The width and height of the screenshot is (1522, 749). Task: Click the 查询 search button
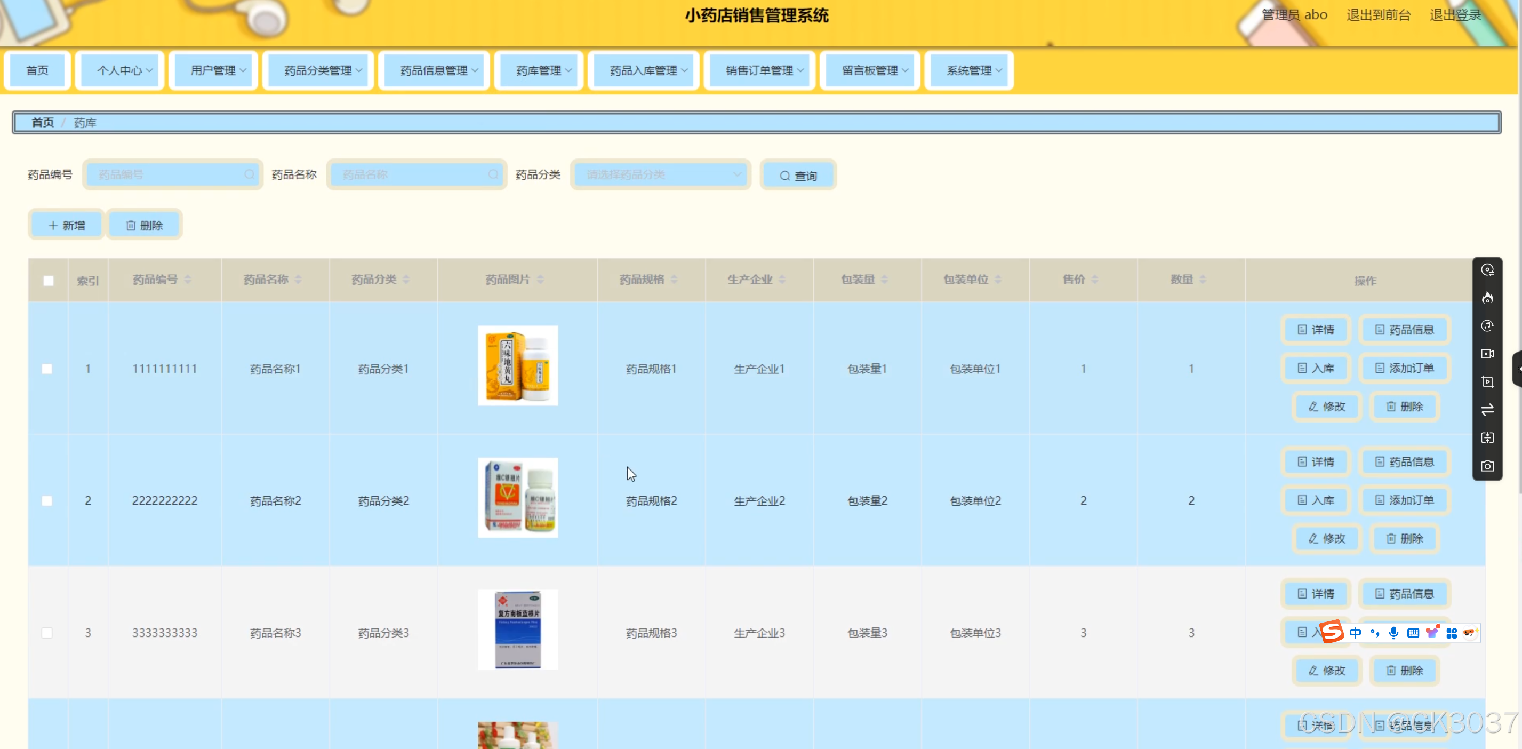coord(798,176)
